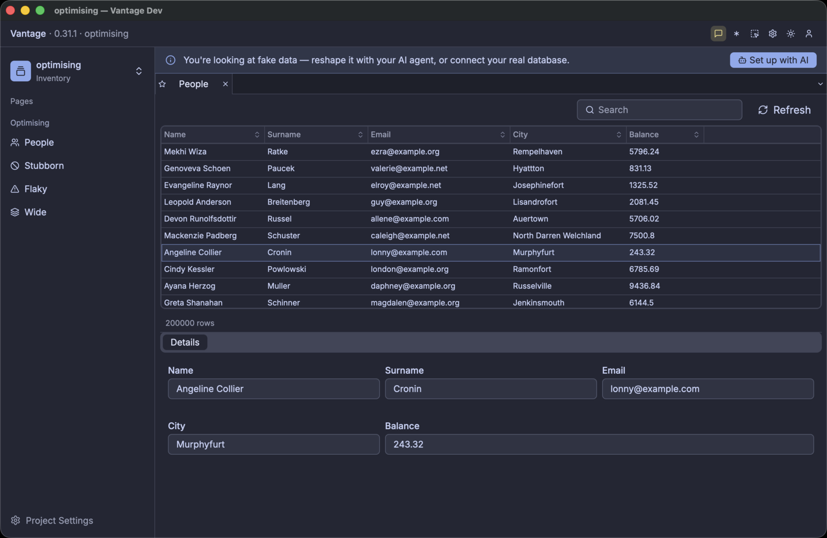Viewport: 827px width, 538px height.
Task: Click the Refresh button
Action: click(x=784, y=110)
